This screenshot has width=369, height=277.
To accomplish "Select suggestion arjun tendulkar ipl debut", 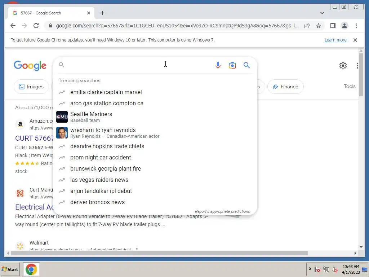I will [x=155, y=191].
